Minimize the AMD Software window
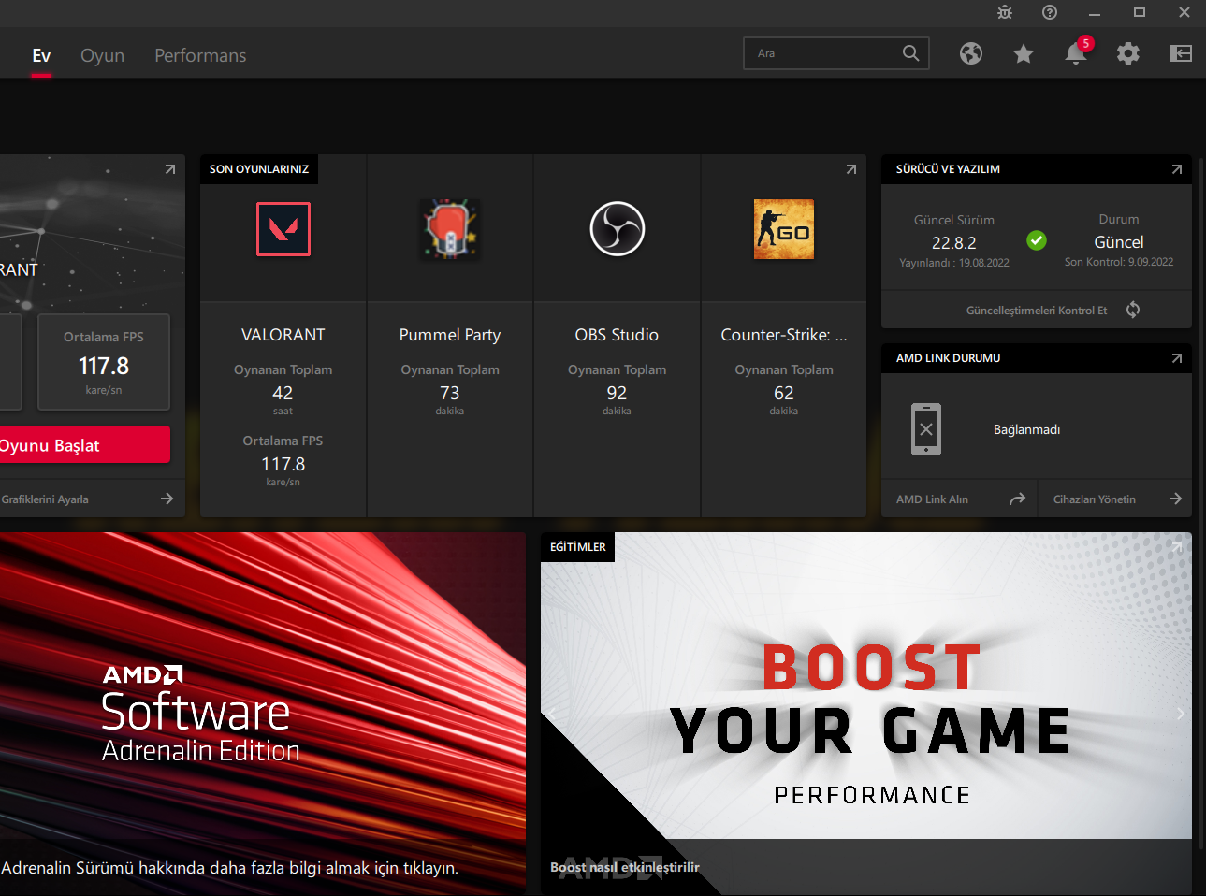 (x=1095, y=12)
